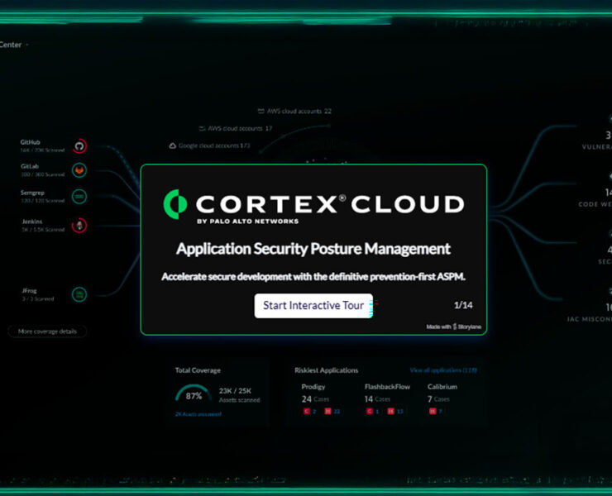Open the Center dropdown arrow
The width and height of the screenshot is (612, 496).
coord(27,45)
